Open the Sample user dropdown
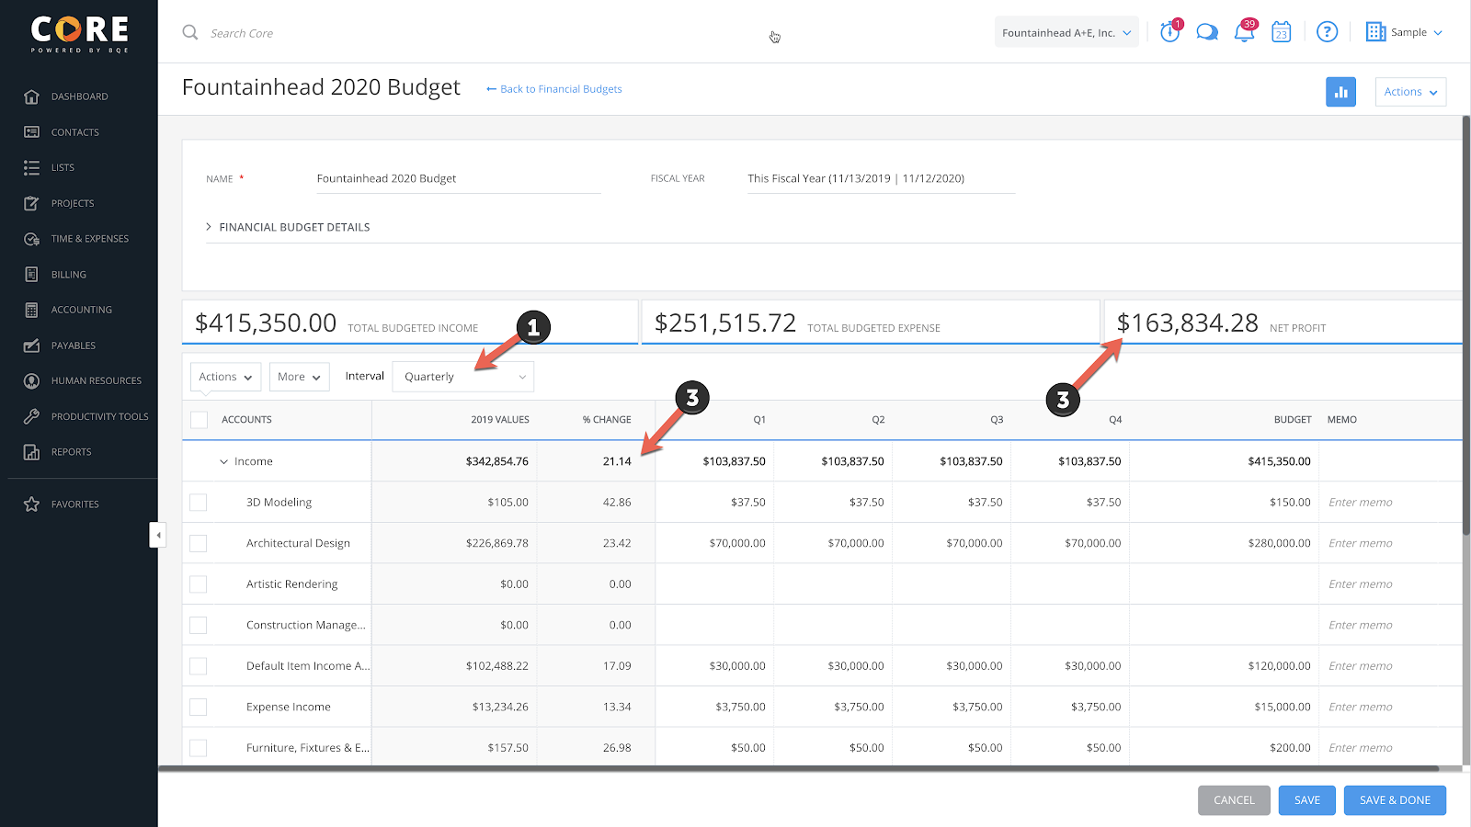1471x827 pixels. [x=1416, y=32]
